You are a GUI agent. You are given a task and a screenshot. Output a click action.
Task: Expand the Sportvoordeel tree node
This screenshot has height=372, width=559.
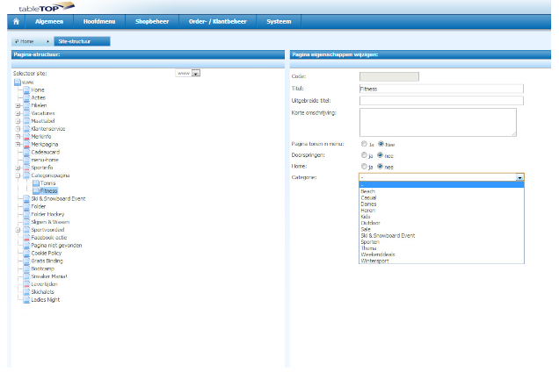point(18,230)
